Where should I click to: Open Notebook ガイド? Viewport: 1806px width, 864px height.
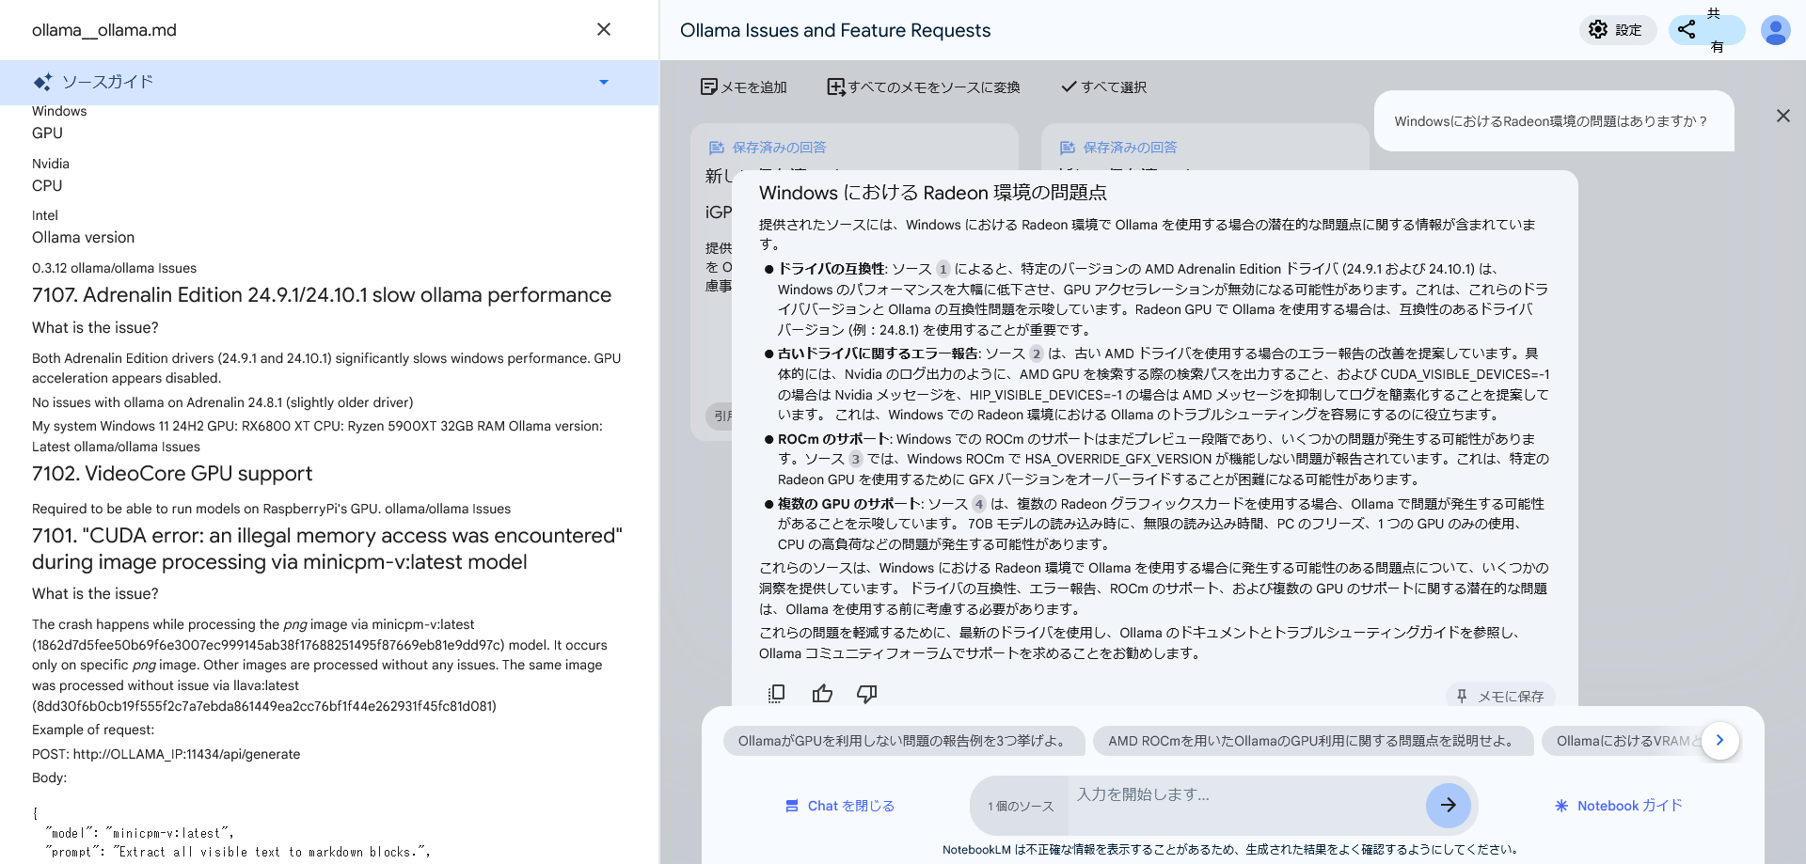click(1619, 806)
